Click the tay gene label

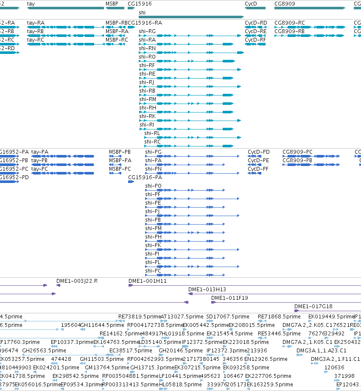[31, 4]
